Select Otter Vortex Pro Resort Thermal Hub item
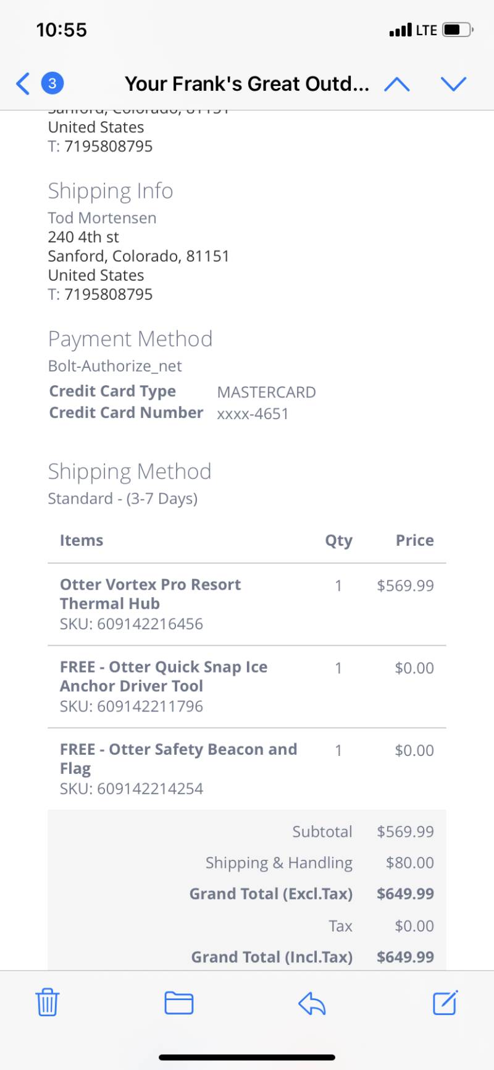This screenshot has height=1070, width=494. (150, 594)
